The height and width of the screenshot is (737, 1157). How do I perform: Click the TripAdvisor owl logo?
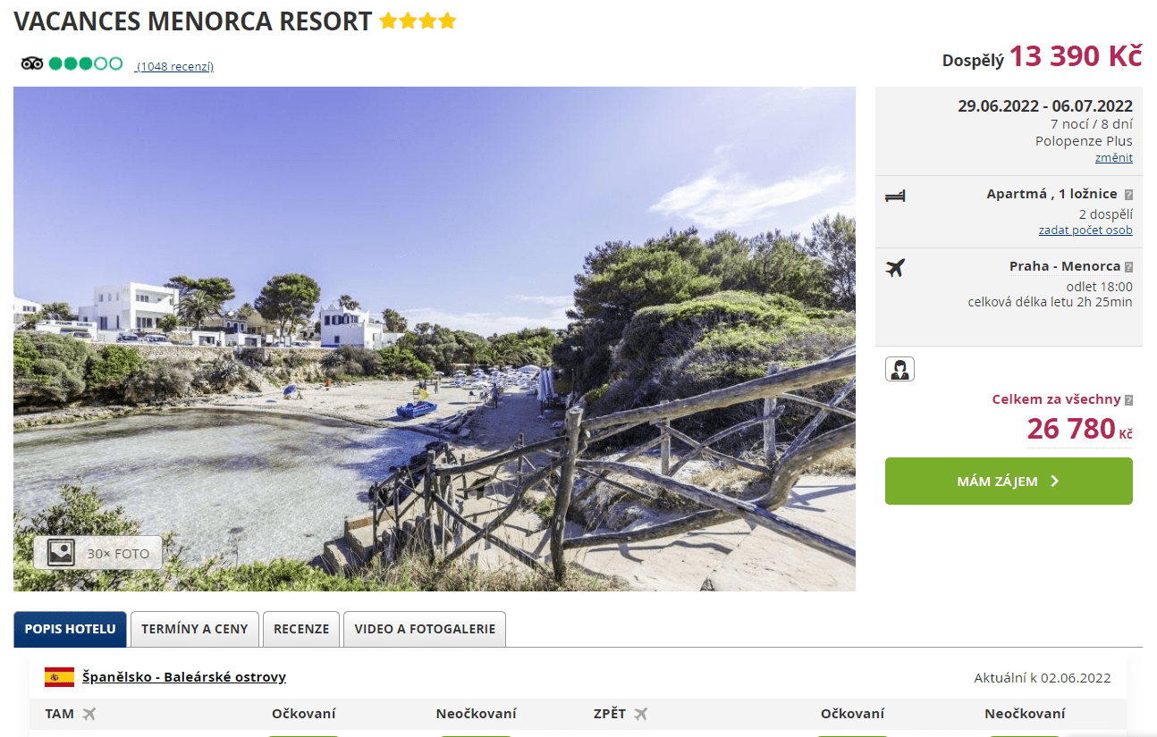click(x=32, y=63)
